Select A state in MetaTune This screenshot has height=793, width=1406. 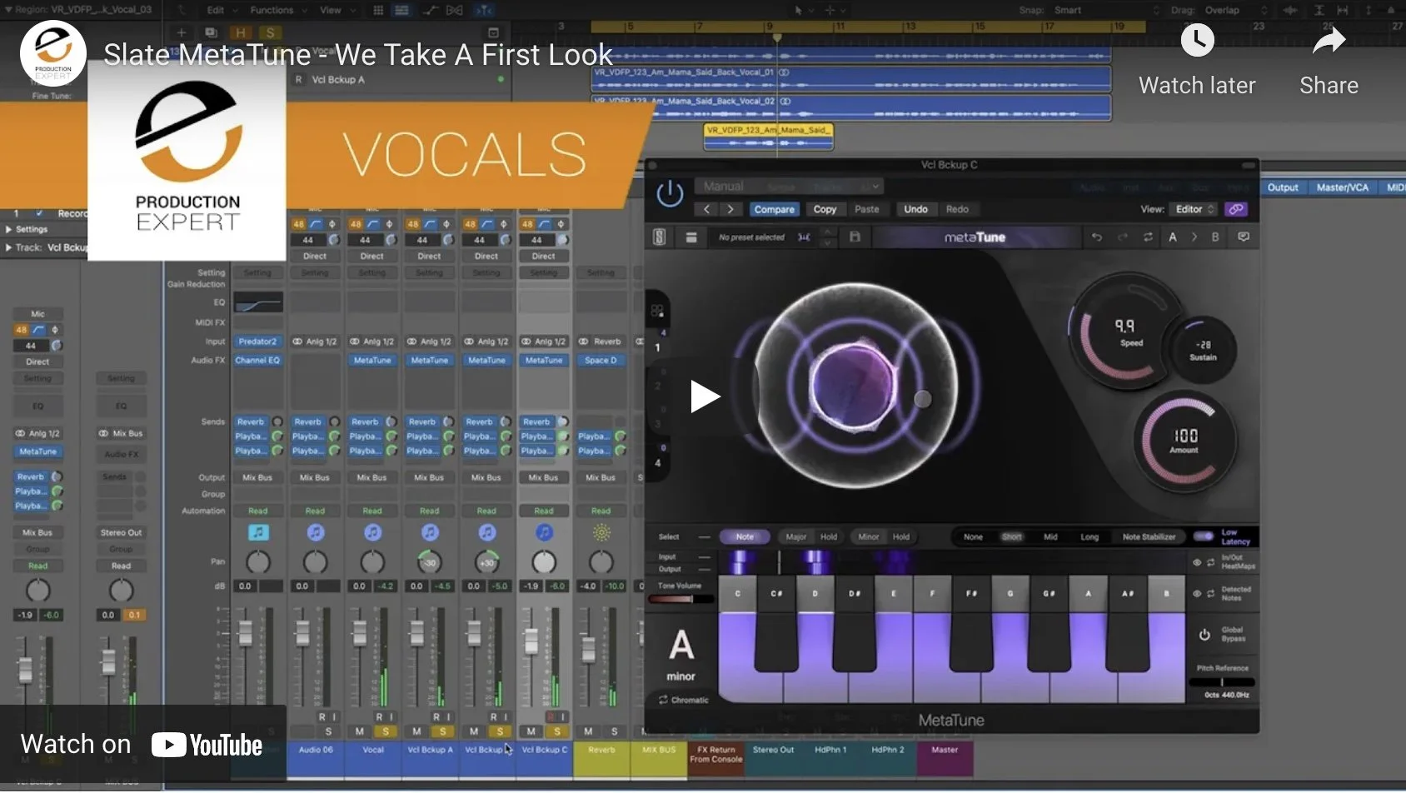pos(1172,237)
